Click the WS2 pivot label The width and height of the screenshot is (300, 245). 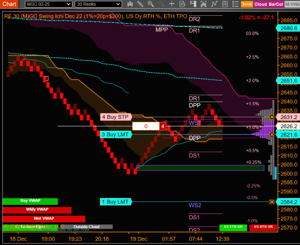click(195, 205)
